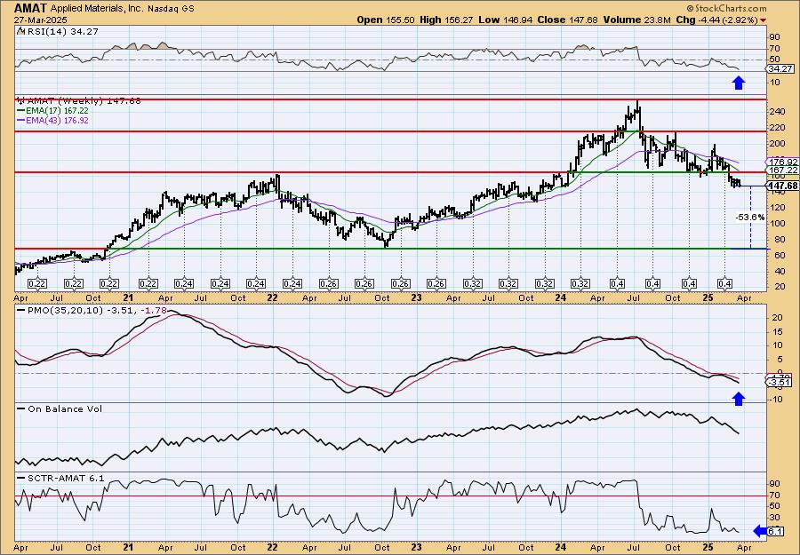Click the High 156.27 value
Image resolution: width=800 pixels, height=555 pixels.
[446, 20]
